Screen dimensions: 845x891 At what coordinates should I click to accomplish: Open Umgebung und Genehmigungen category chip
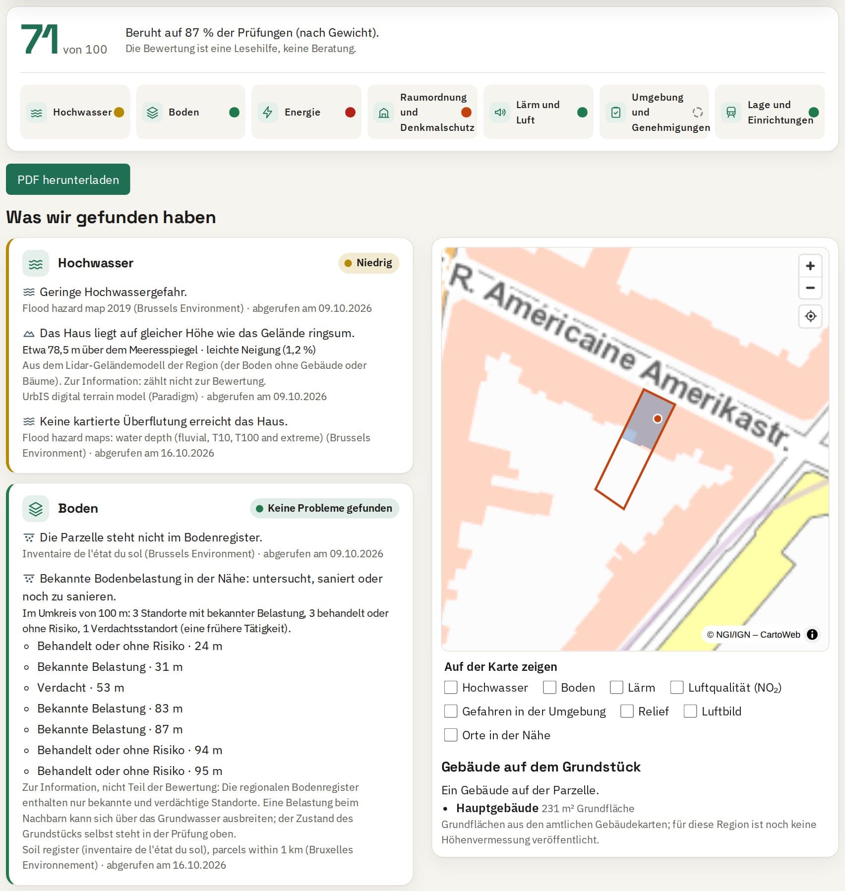pos(654,112)
